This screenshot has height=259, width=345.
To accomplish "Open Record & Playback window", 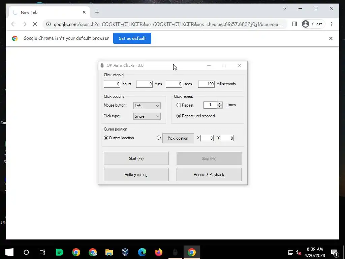I will click(x=209, y=175).
